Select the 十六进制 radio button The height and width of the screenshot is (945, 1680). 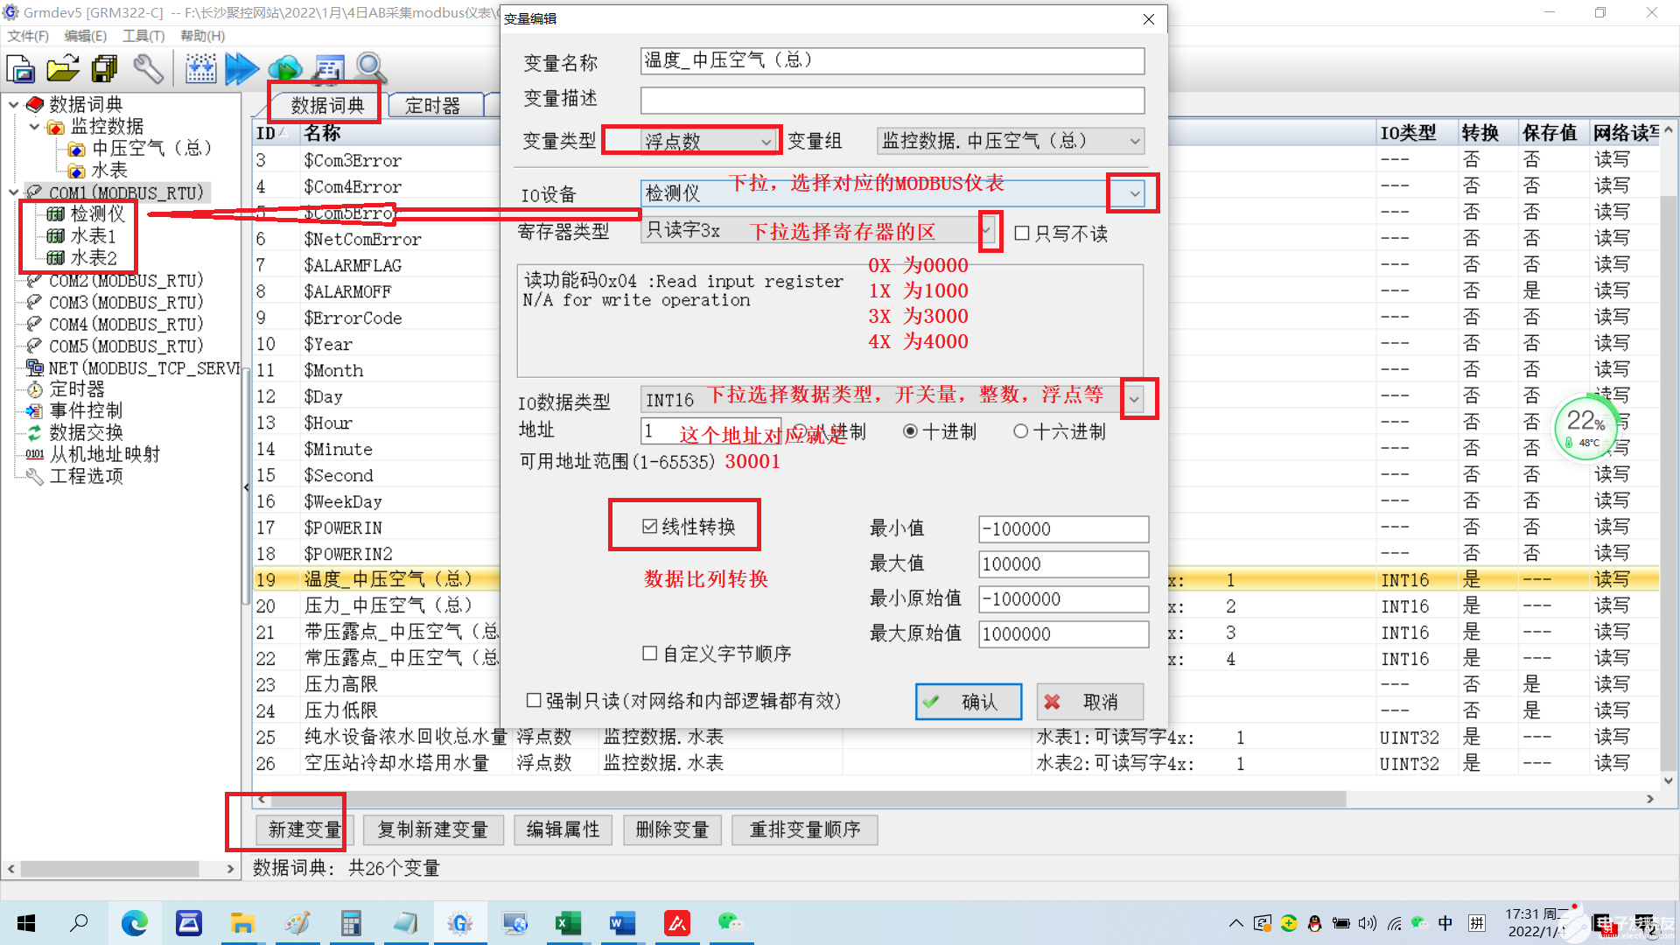1020,430
